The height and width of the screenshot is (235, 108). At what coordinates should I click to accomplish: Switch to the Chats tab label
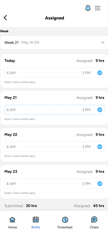pos(94,227)
